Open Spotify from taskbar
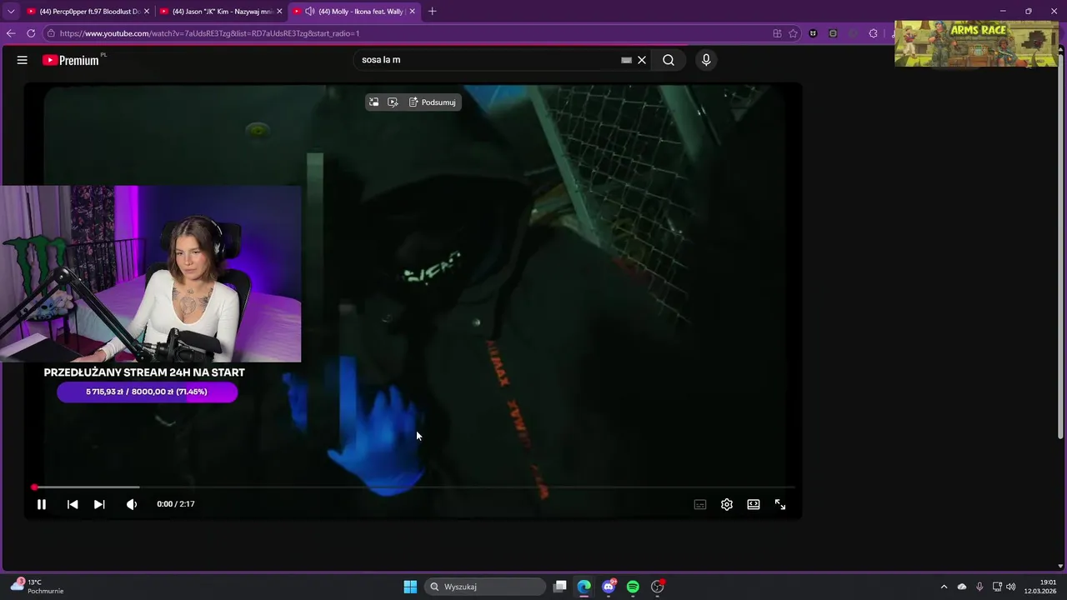This screenshot has width=1067, height=600. (633, 587)
